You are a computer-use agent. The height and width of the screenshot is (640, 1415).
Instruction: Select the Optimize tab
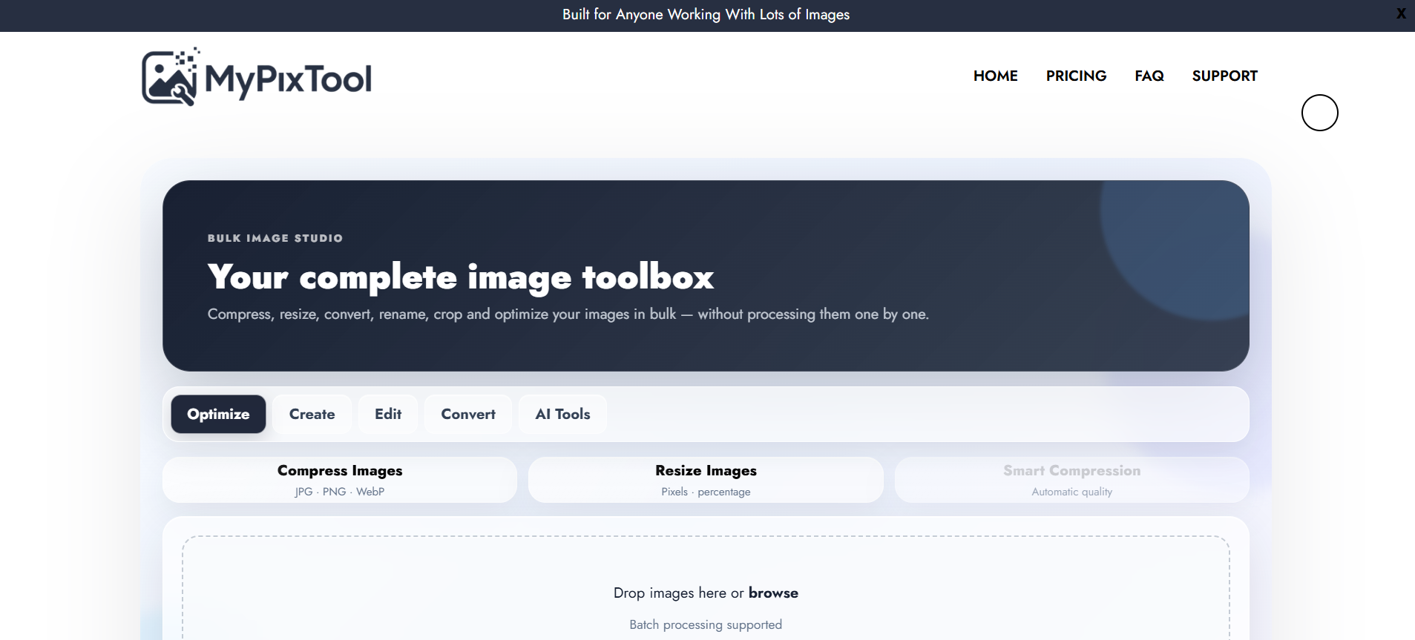pyautogui.click(x=218, y=414)
